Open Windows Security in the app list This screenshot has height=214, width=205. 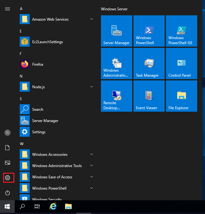tap(57, 197)
